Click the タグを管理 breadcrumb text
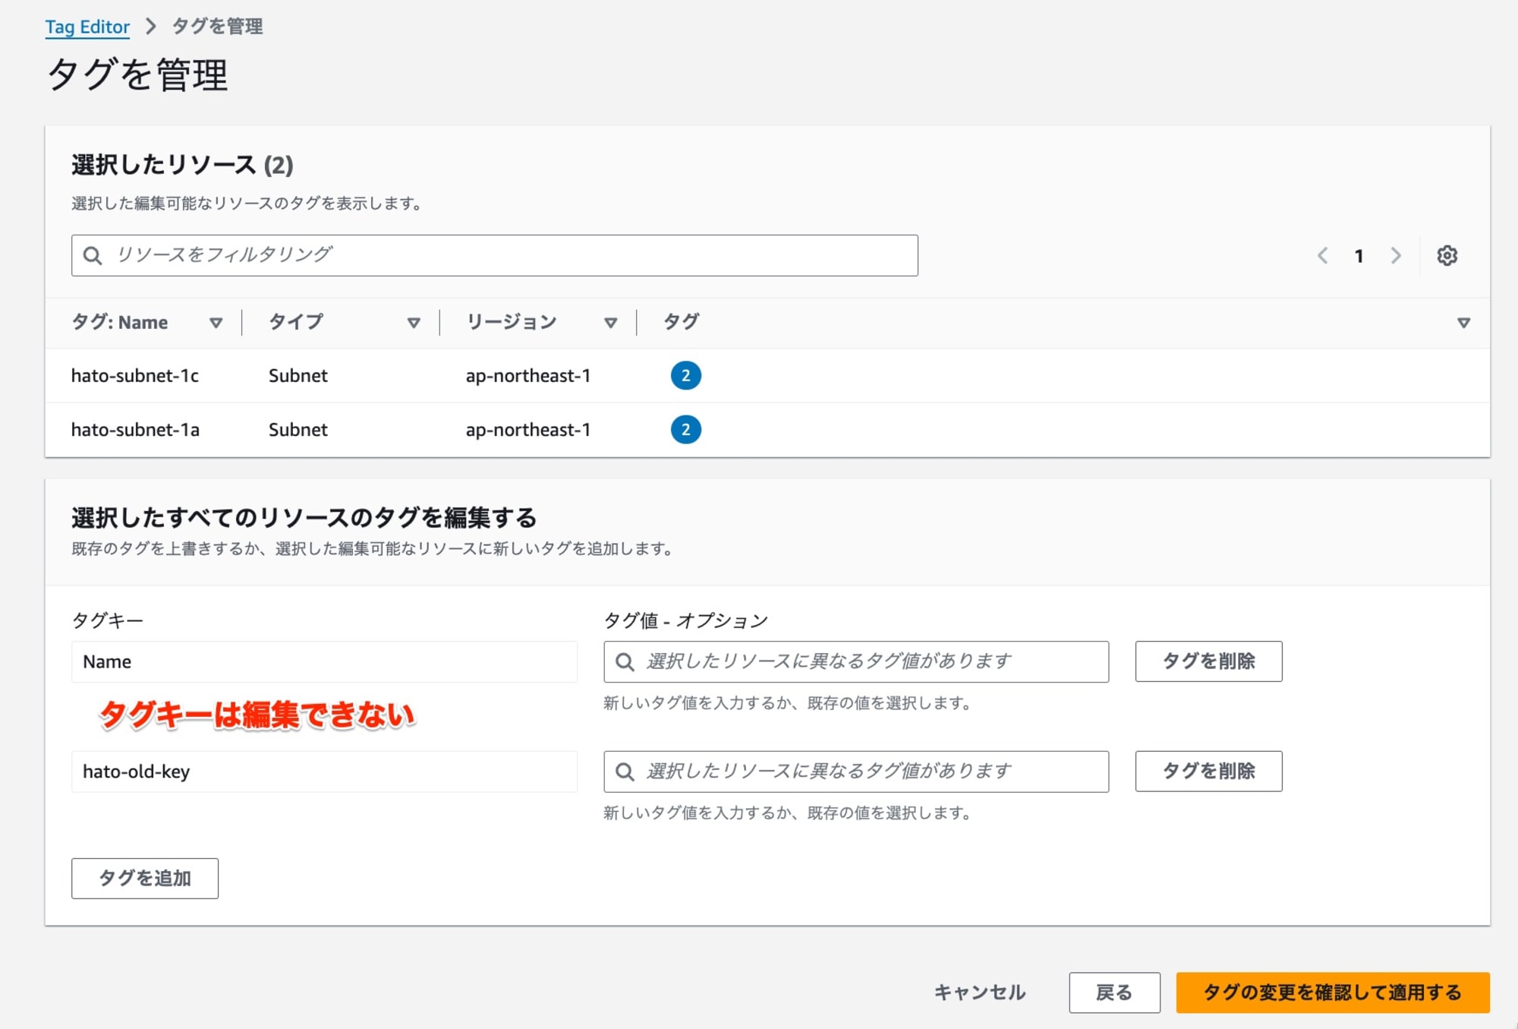This screenshot has height=1029, width=1518. tap(218, 27)
